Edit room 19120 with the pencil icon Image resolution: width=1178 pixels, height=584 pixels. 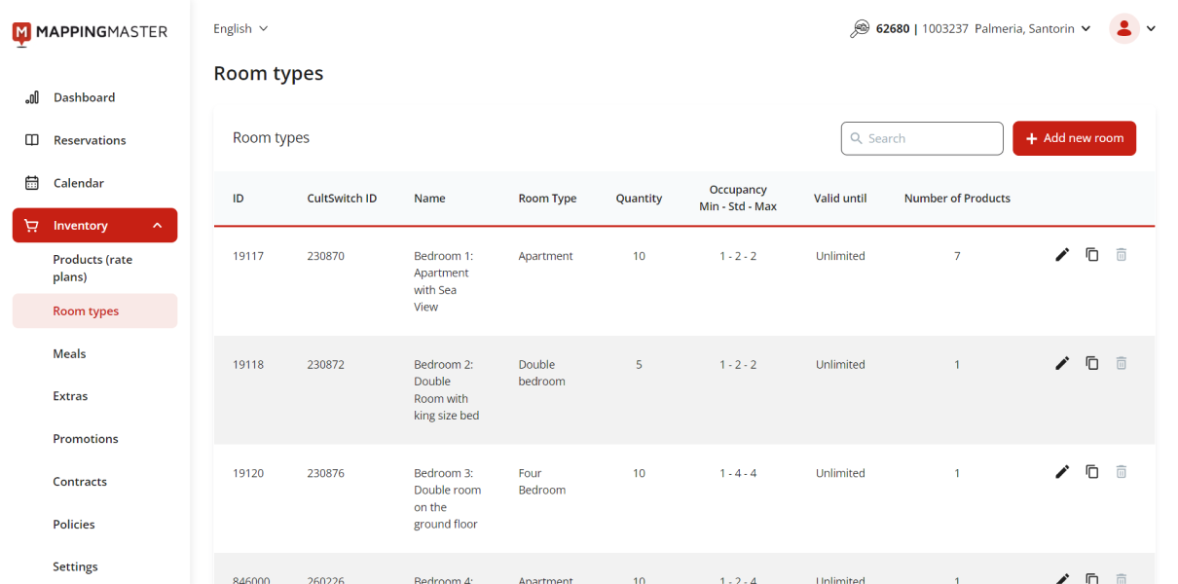[x=1062, y=472]
